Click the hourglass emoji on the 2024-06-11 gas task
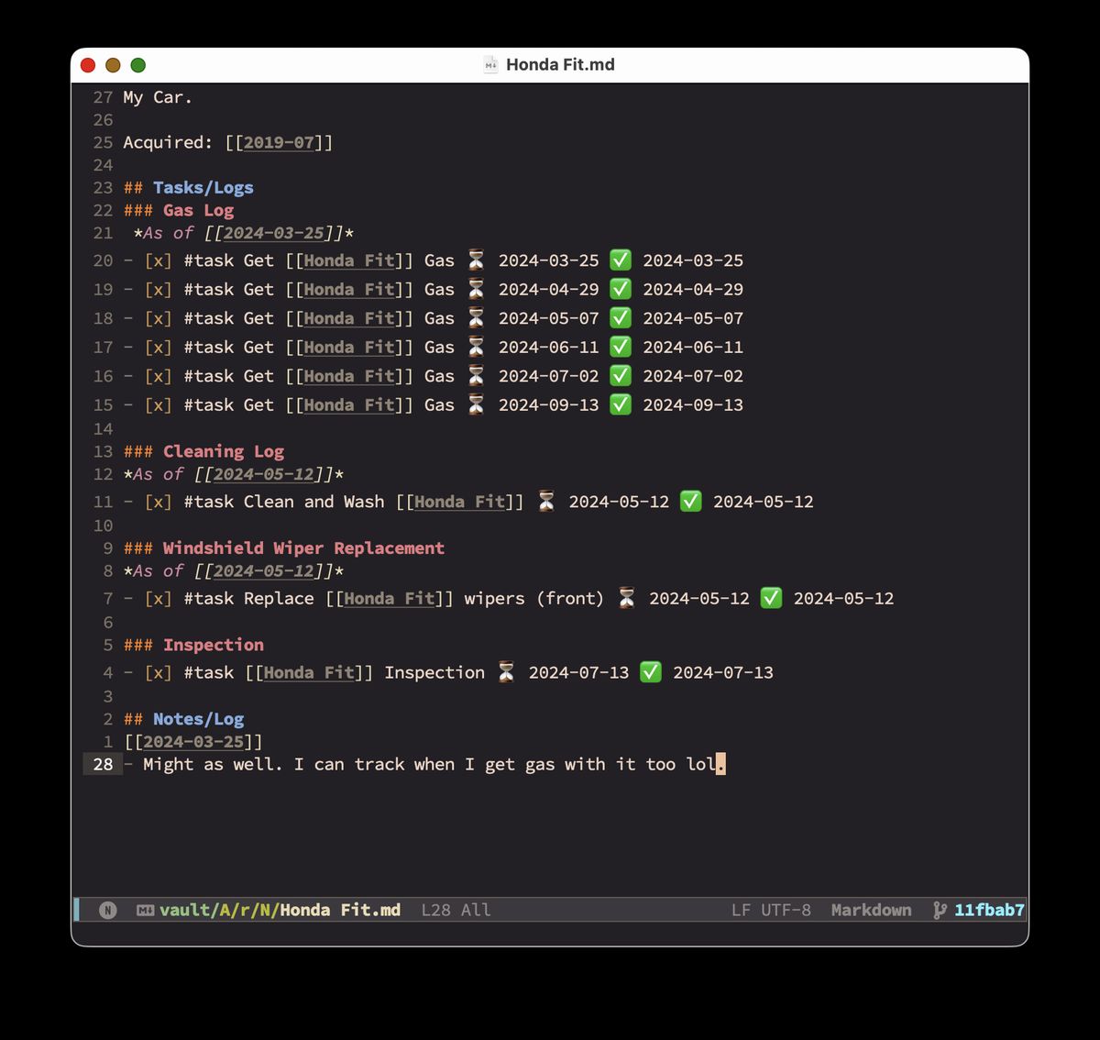1100x1040 pixels. coord(476,347)
